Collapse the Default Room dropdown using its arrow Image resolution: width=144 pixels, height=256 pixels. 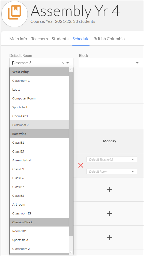[x=68, y=63]
